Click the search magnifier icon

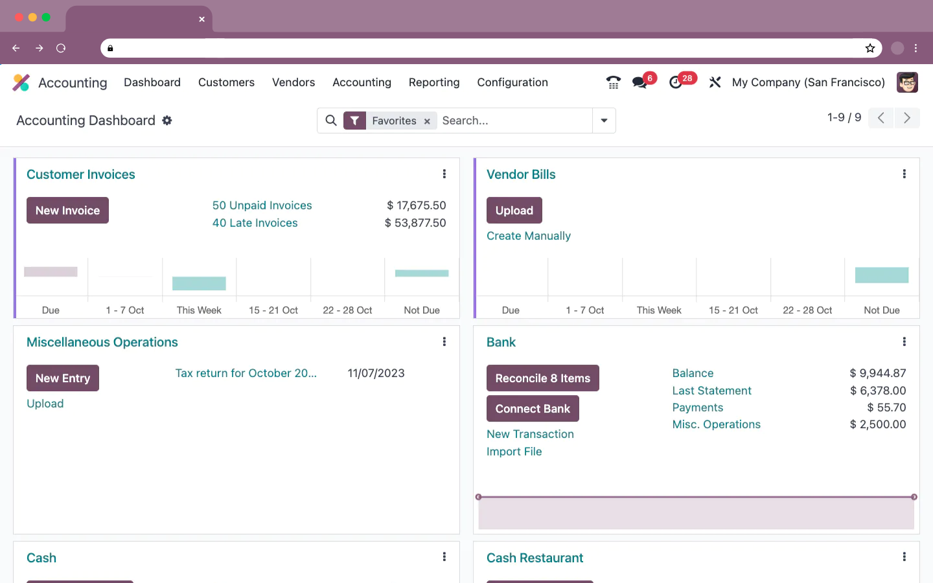coord(331,120)
